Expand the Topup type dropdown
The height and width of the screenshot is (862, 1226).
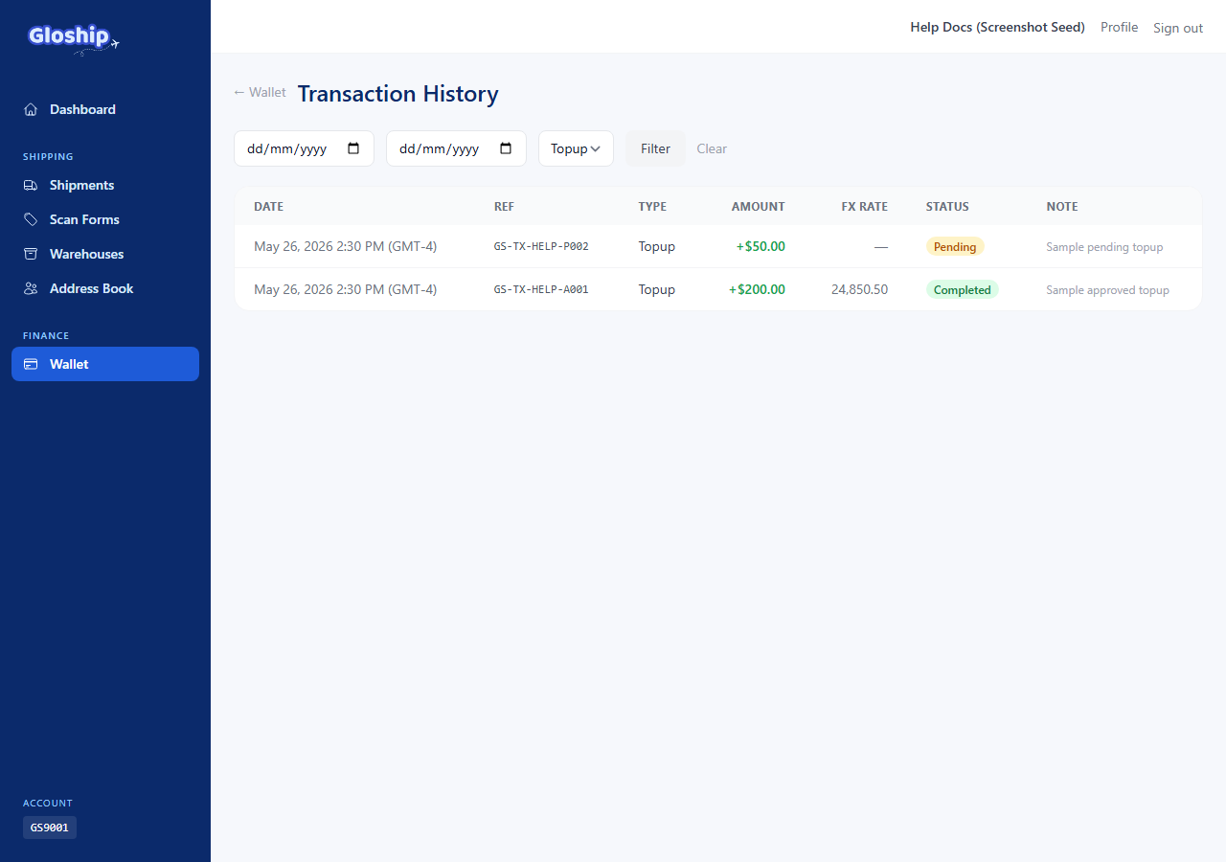[576, 148]
